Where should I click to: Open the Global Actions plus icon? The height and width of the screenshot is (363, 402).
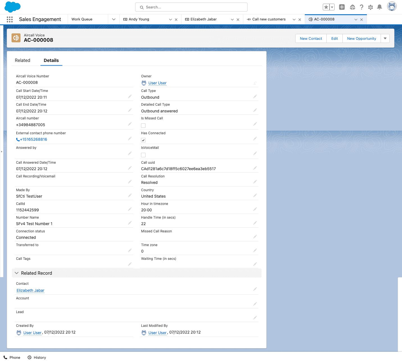pos(342,7)
